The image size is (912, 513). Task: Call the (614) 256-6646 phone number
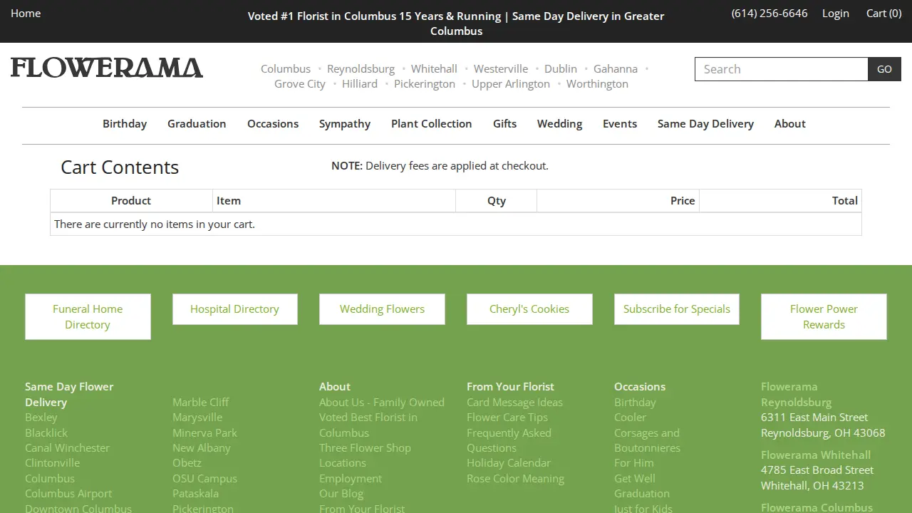769,14
